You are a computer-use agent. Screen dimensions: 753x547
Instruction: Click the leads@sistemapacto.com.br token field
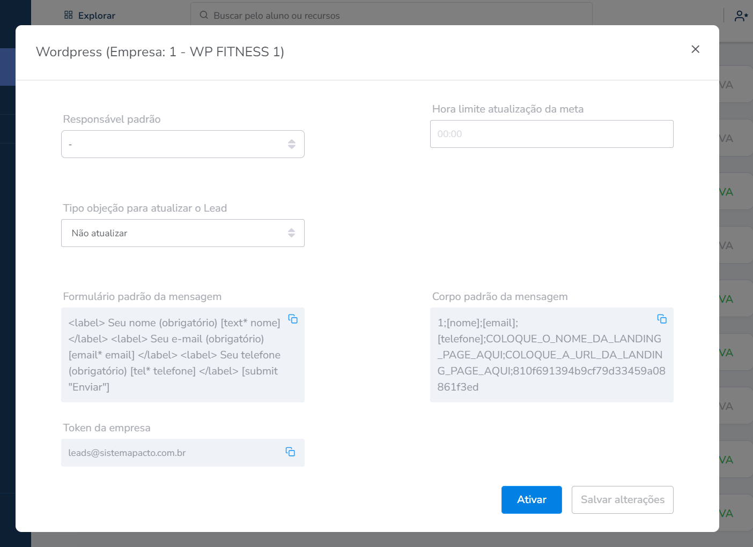pos(172,453)
